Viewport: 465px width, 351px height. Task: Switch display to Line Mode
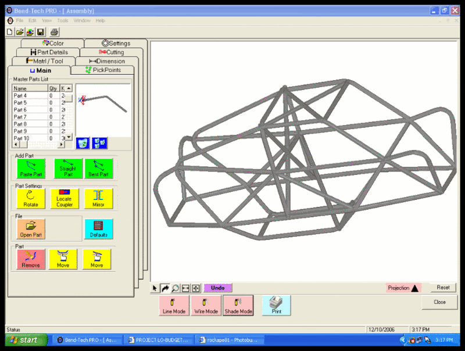[x=174, y=305]
